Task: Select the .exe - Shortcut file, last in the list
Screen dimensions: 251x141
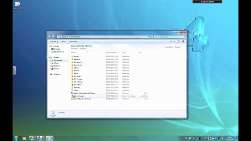Action: pos(82,99)
